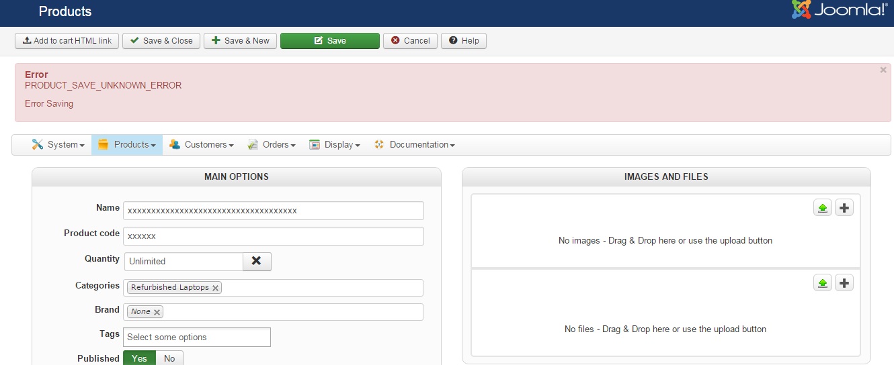Screen dimensions: 894x365
Task: Open the Display dropdown menu
Action: 335,144
